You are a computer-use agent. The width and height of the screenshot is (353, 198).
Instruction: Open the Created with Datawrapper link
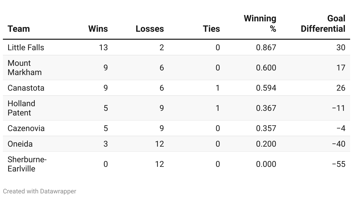40,191
